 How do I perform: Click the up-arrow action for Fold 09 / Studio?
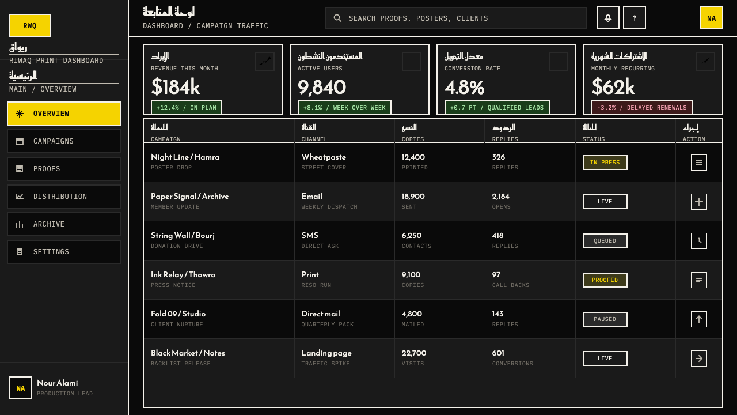tap(699, 319)
